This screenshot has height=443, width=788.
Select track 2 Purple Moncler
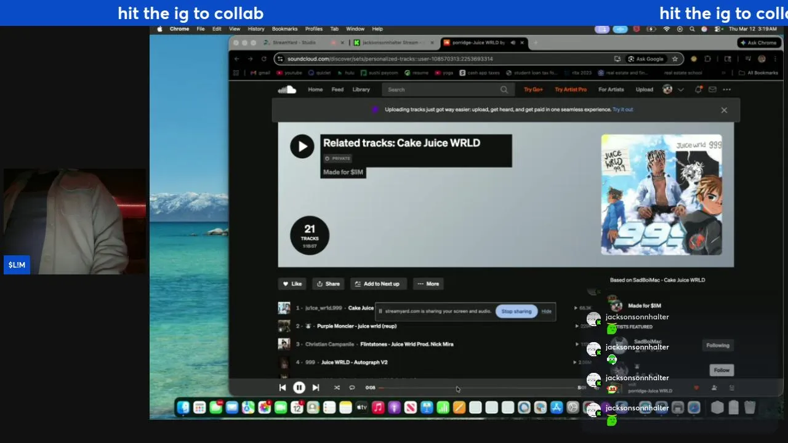pyautogui.click(x=356, y=326)
